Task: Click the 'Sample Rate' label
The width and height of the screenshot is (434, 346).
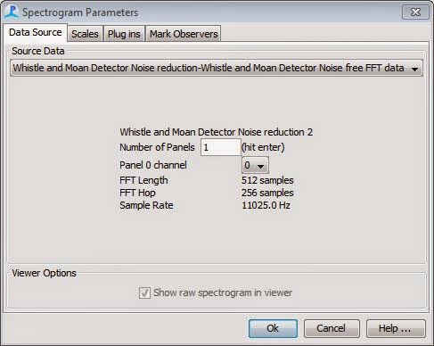Action: coord(146,205)
